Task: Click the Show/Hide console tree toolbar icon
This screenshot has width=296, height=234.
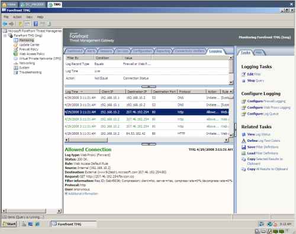Action: pyautogui.click(x=27, y=24)
